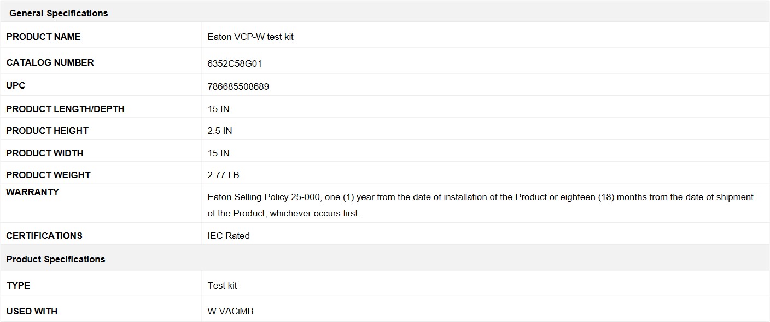This screenshot has width=770, height=322.
Task: Click the UPC value 786685508689
Action: click(x=238, y=86)
